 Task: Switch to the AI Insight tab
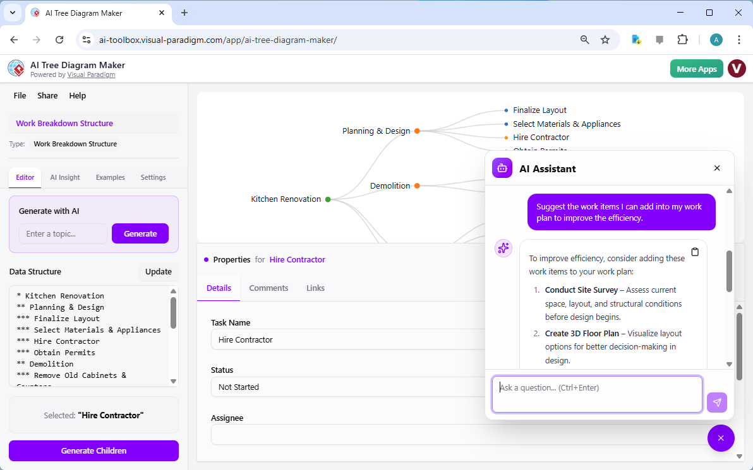click(64, 177)
